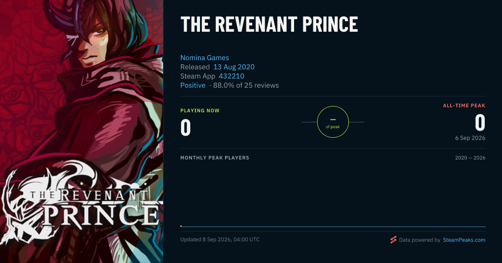Open the SteamPeaks.com link
The image size is (502, 263).
pos(464,240)
